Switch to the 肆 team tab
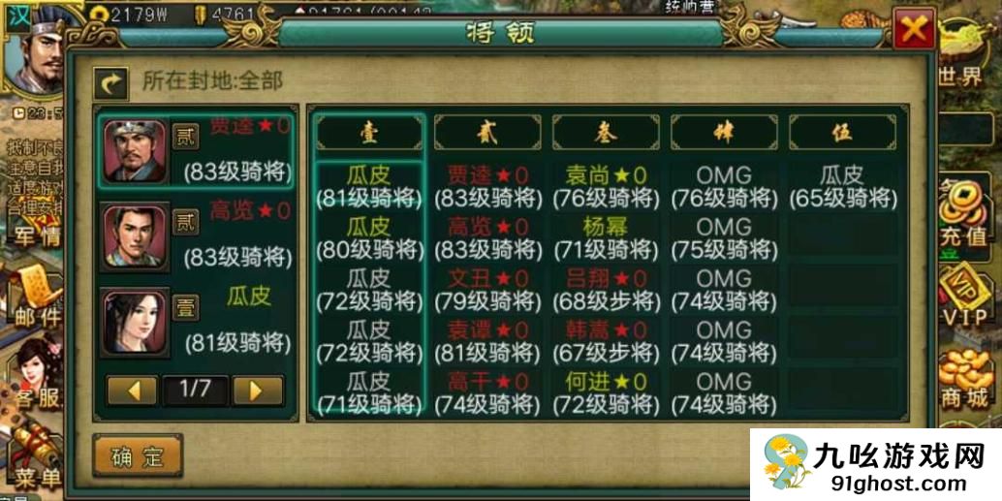The width and height of the screenshot is (1002, 501). pos(724,133)
